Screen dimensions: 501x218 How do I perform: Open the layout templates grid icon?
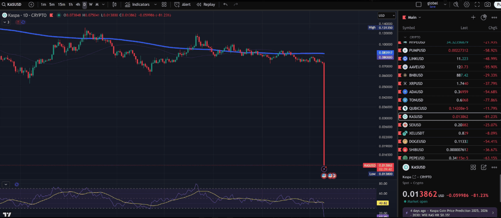[164, 5]
